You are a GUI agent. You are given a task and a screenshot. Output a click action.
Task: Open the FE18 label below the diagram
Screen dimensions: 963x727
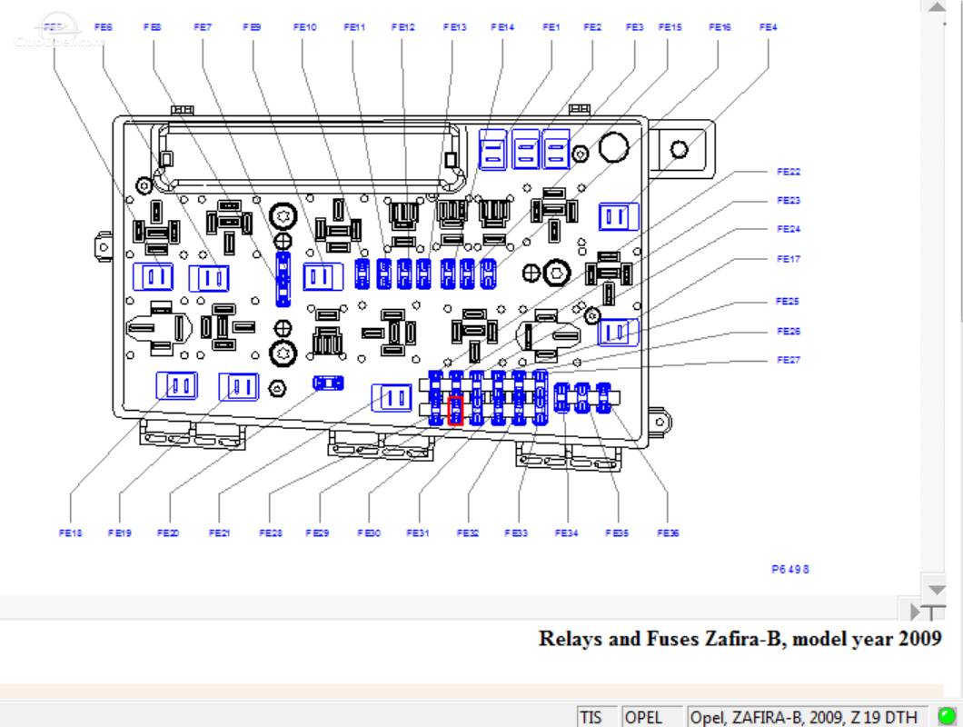[x=70, y=533]
